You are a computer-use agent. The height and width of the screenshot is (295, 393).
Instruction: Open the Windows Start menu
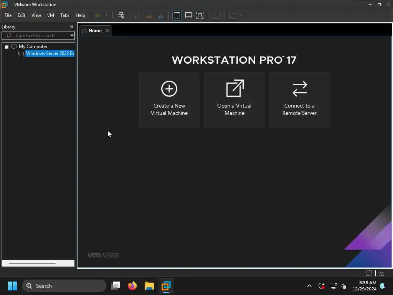click(13, 286)
